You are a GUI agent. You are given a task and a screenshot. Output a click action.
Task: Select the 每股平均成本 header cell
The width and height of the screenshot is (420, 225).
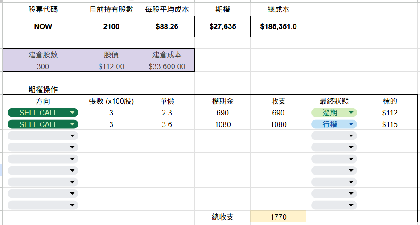167,9
